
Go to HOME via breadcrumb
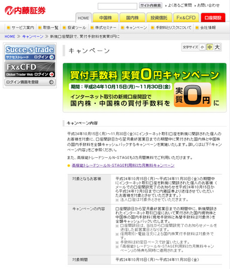tap(10, 36)
